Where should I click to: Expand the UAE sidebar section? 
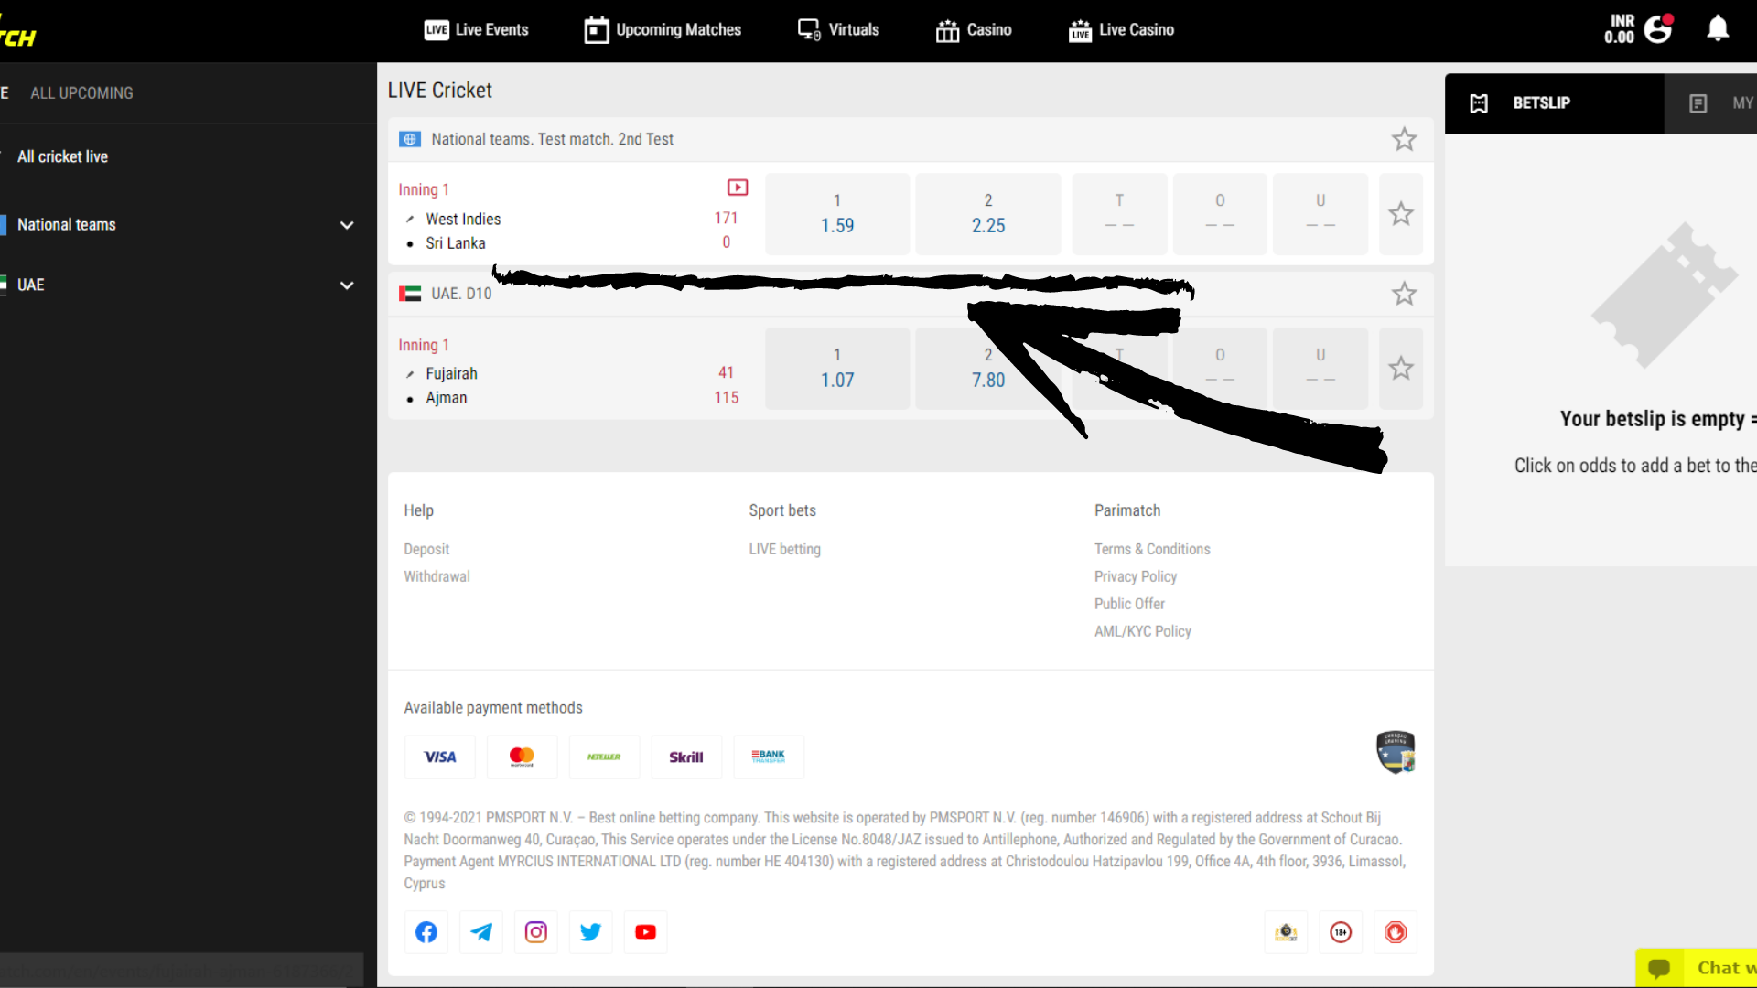point(347,285)
